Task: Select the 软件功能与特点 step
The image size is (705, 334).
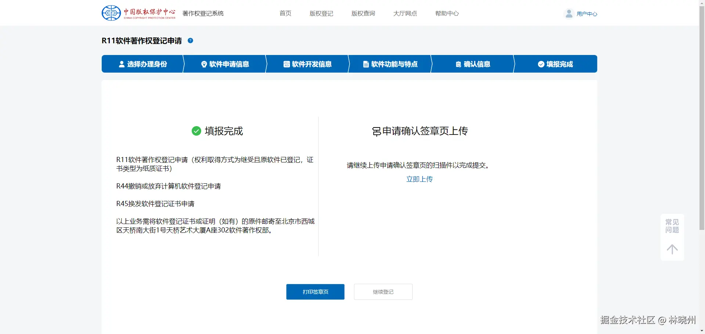Action: coord(390,64)
